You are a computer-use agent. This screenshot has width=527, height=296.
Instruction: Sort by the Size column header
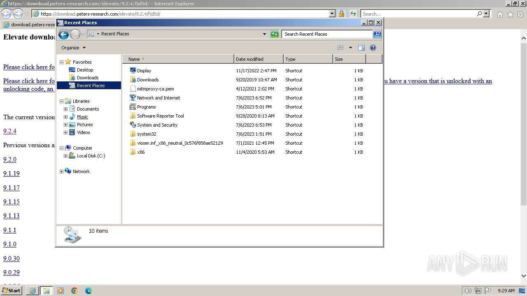(349, 59)
